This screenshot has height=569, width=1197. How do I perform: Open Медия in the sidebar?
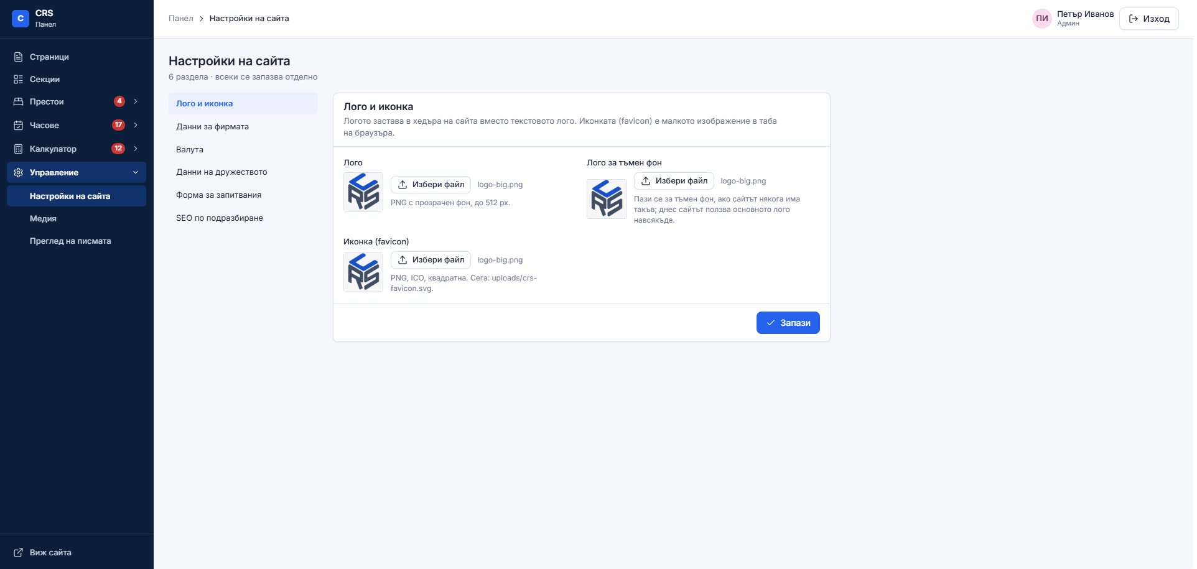pos(77,218)
